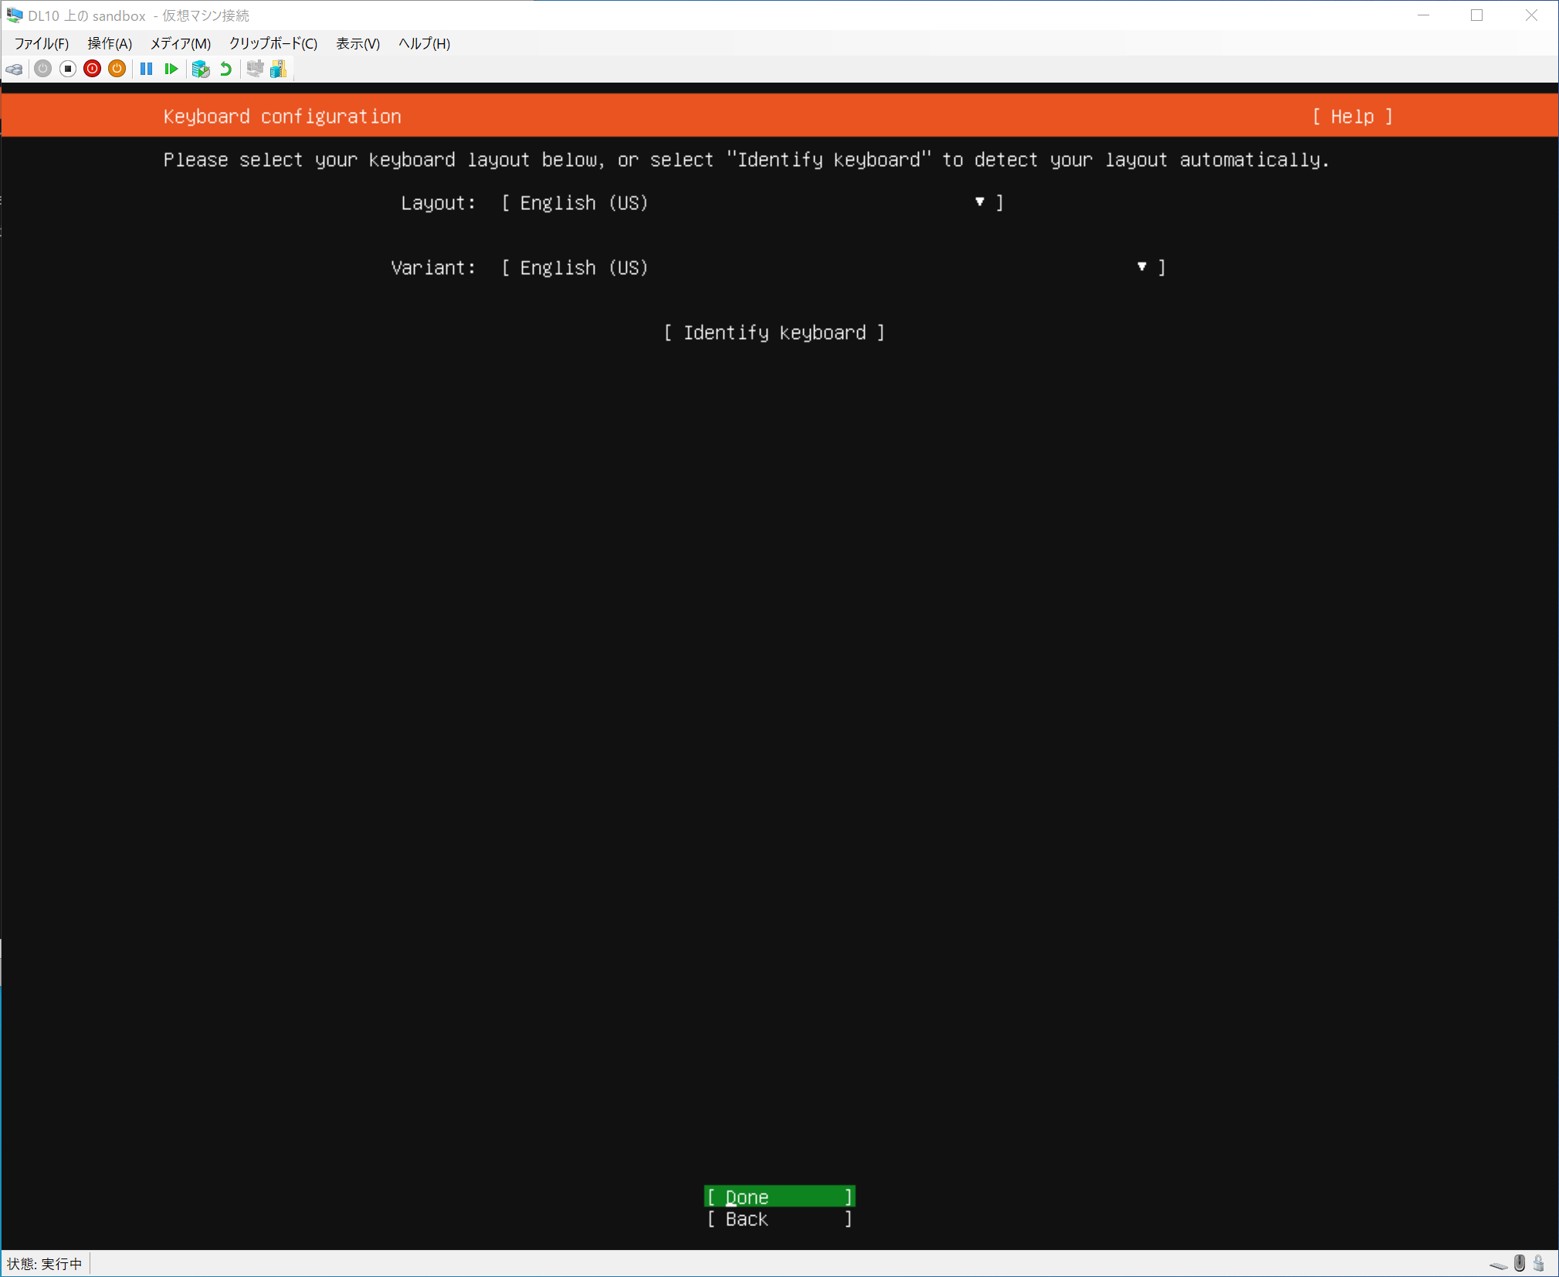Click the 'Please select your keyboard layout' instruction
Image resolution: width=1559 pixels, height=1277 pixels.
click(x=746, y=160)
